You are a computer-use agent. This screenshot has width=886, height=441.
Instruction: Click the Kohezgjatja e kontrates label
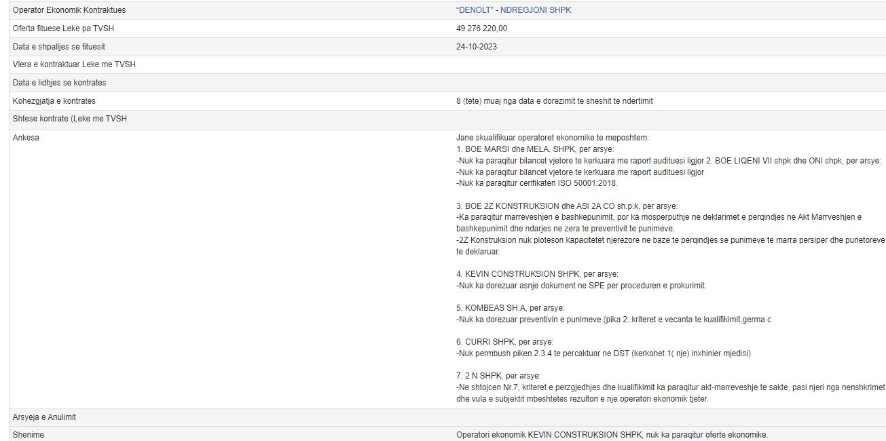click(x=54, y=101)
